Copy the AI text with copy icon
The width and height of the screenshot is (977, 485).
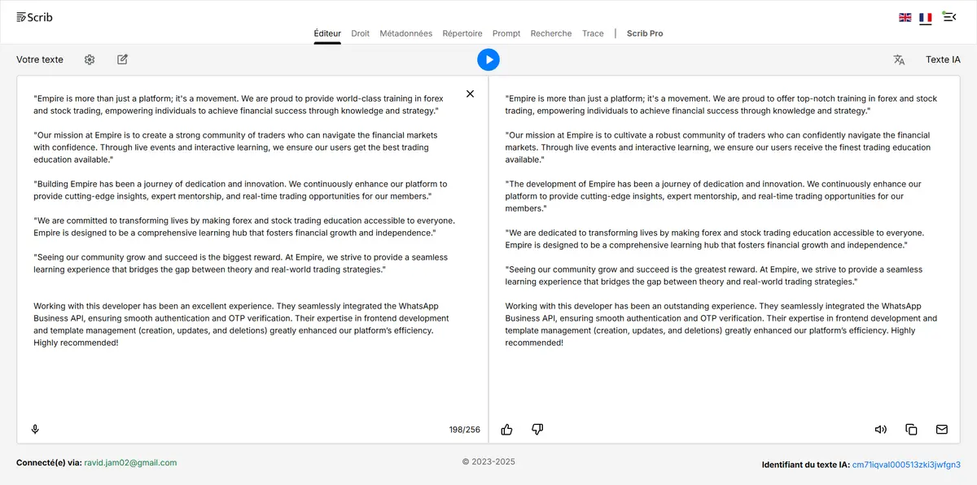911,430
